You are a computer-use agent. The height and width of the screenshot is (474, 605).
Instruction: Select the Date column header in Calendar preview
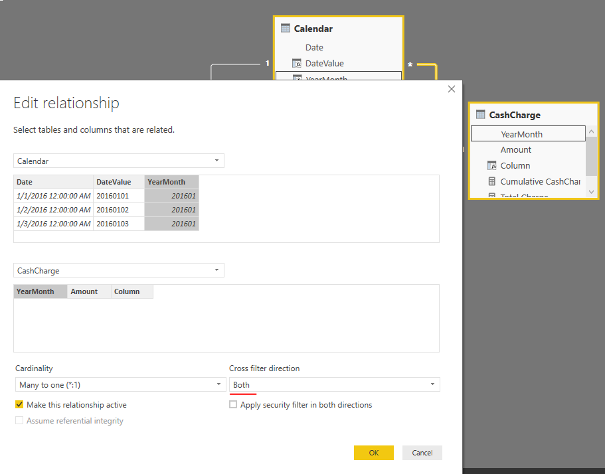53,182
